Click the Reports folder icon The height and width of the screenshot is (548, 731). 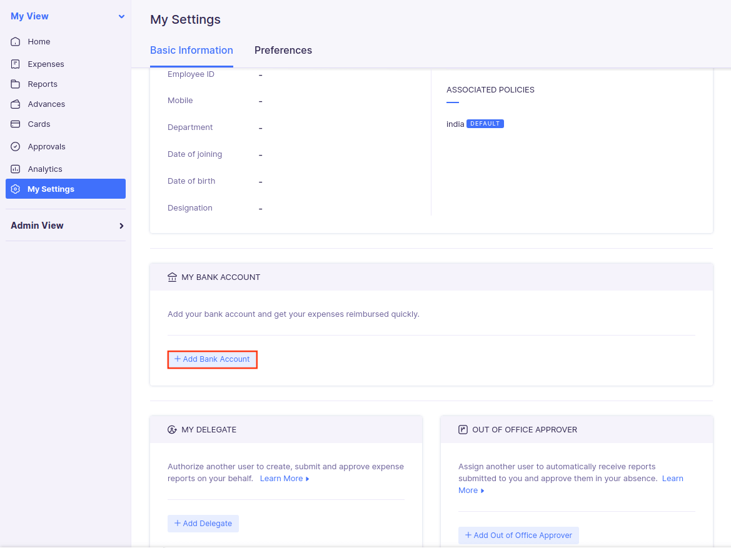click(x=16, y=84)
